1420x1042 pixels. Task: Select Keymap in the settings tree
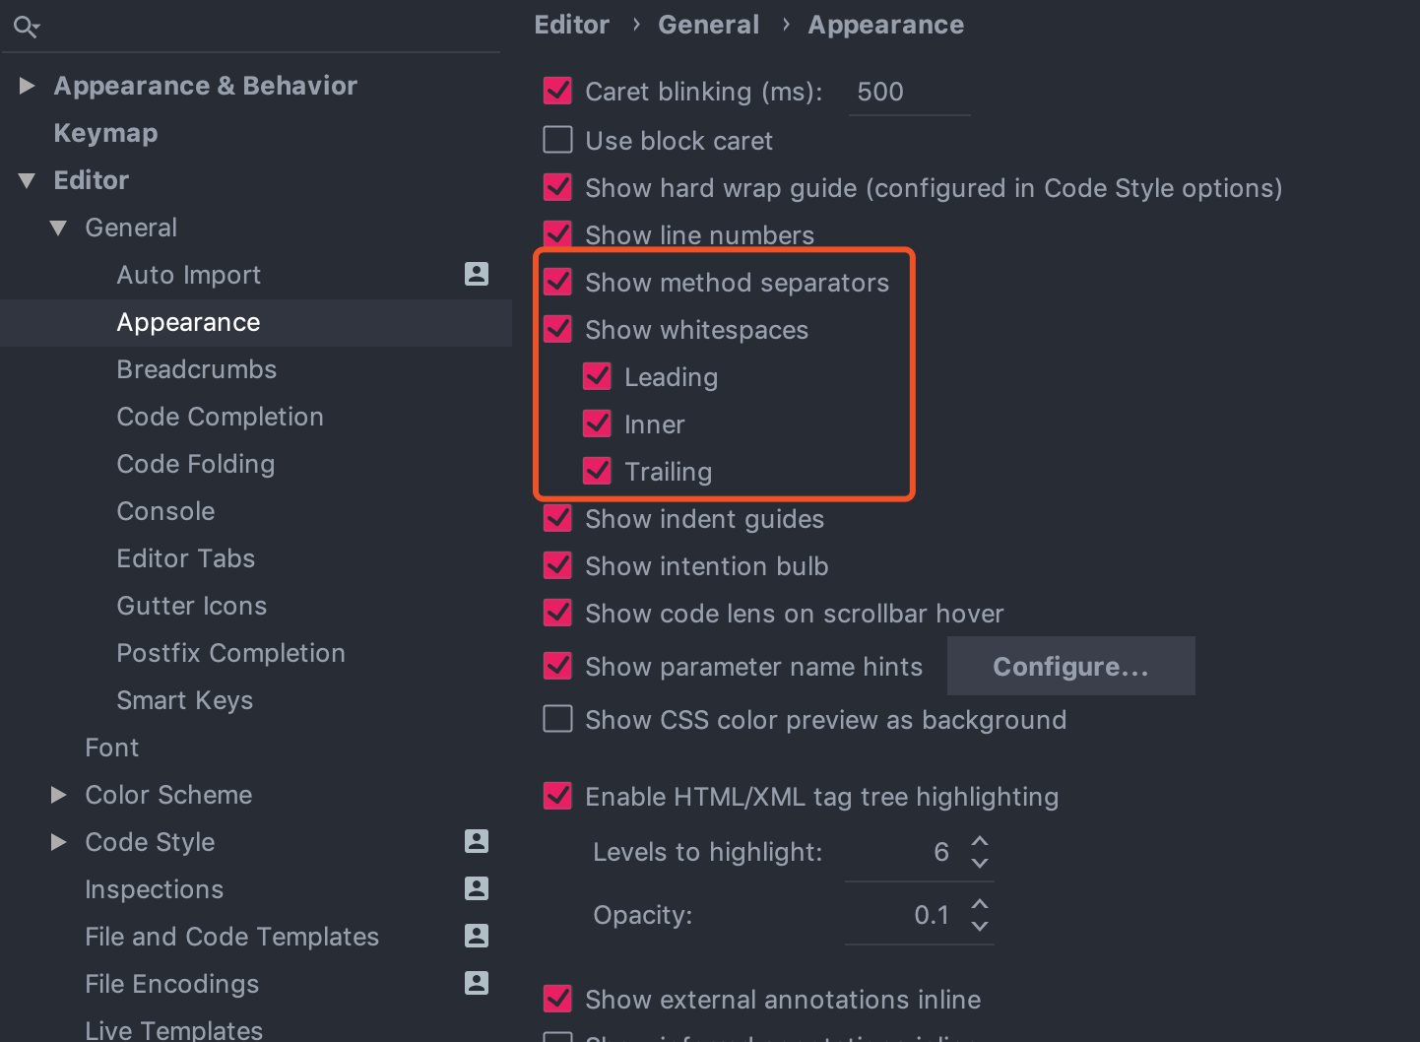pos(105,133)
